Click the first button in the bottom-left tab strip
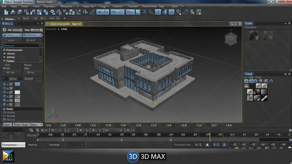292x164 pixels. tap(7, 125)
